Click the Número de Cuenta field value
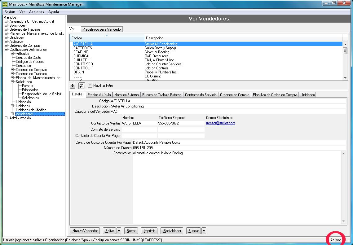Screen dimensions: 353x245 239,148
